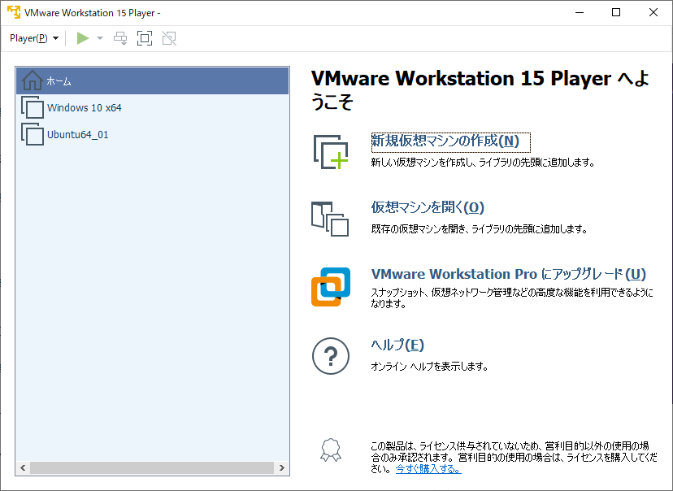This screenshot has height=491, width=673.
Task: Click the 新規仮想マシンの作成(N) link
Action: point(445,141)
